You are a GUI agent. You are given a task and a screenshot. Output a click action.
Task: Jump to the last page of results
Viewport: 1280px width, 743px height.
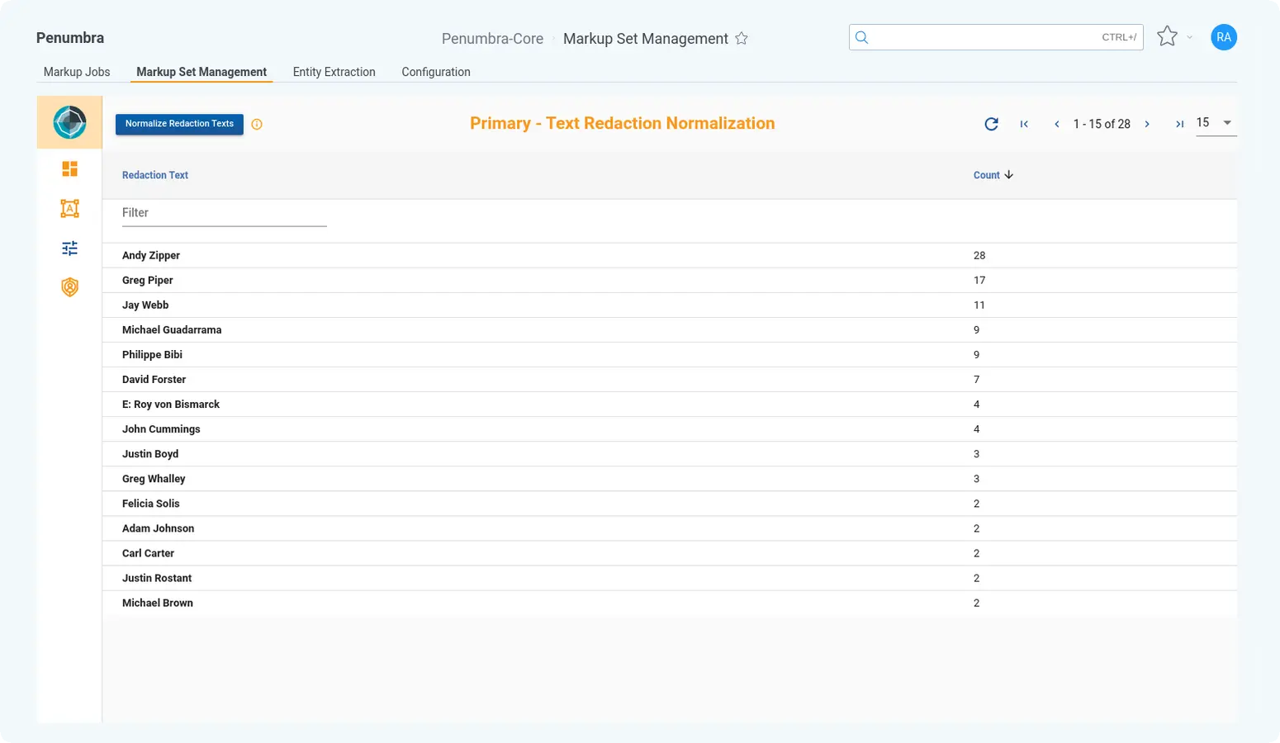1179,124
